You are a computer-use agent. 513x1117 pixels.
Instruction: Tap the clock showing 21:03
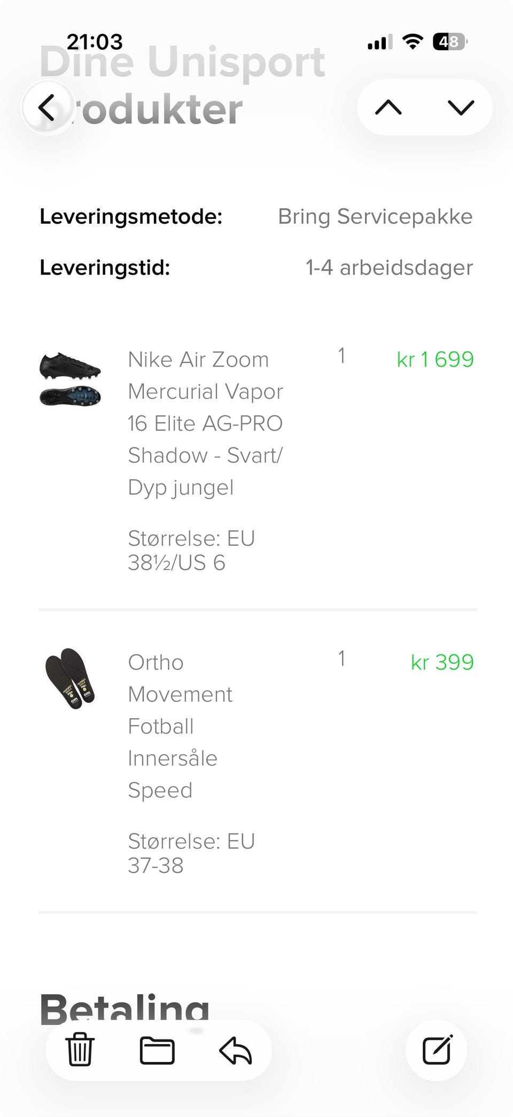point(95,42)
